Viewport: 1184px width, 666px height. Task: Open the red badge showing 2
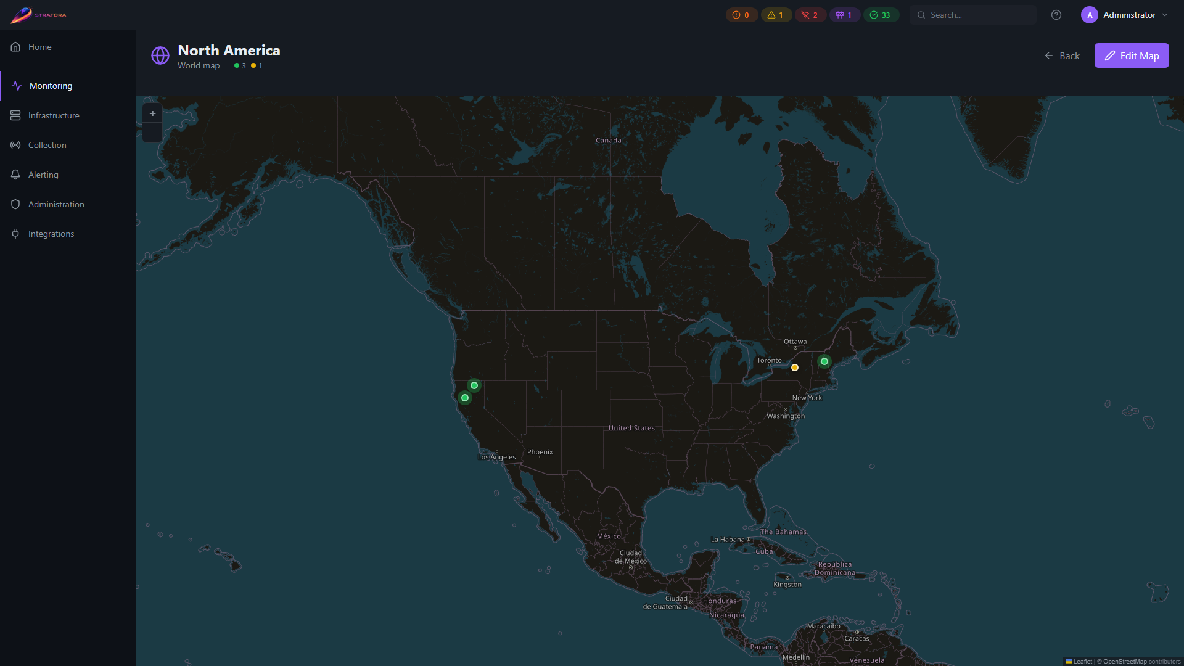click(810, 15)
